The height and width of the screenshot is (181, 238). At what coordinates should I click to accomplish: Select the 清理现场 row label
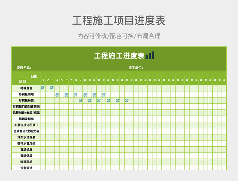tap(26, 162)
